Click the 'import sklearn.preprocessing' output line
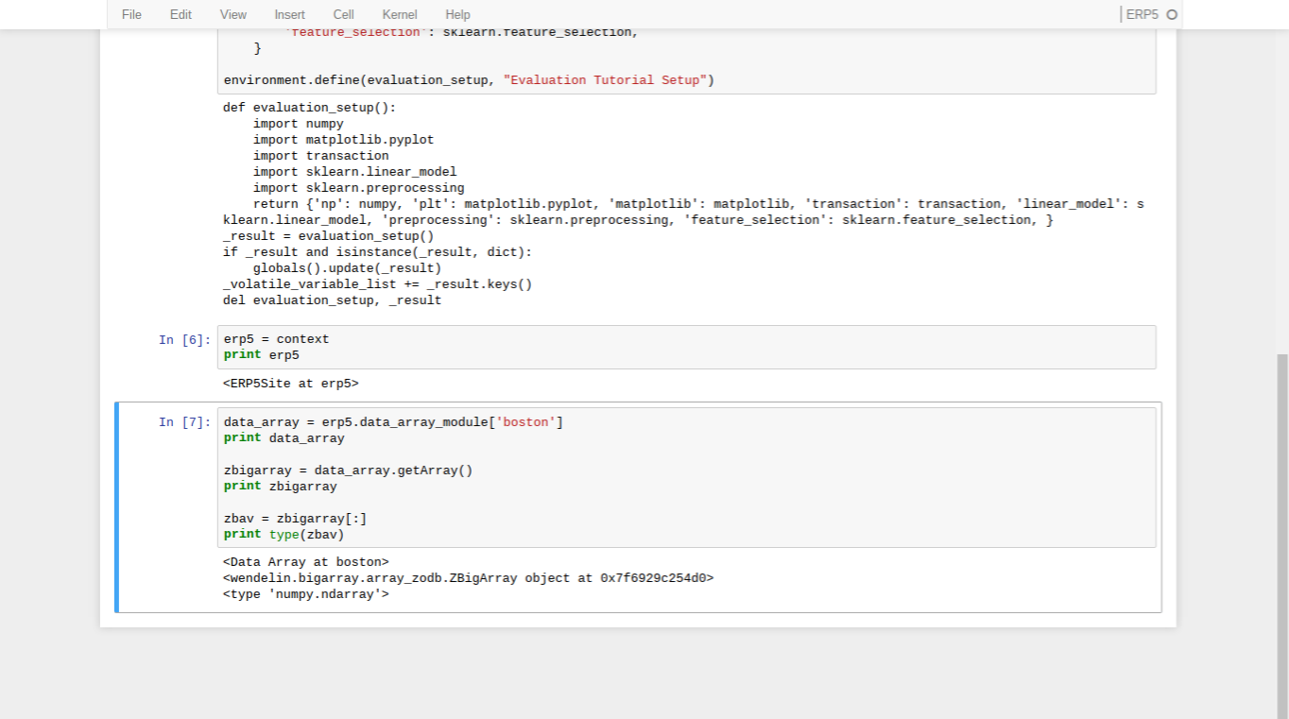The image size is (1289, 719). (x=359, y=188)
